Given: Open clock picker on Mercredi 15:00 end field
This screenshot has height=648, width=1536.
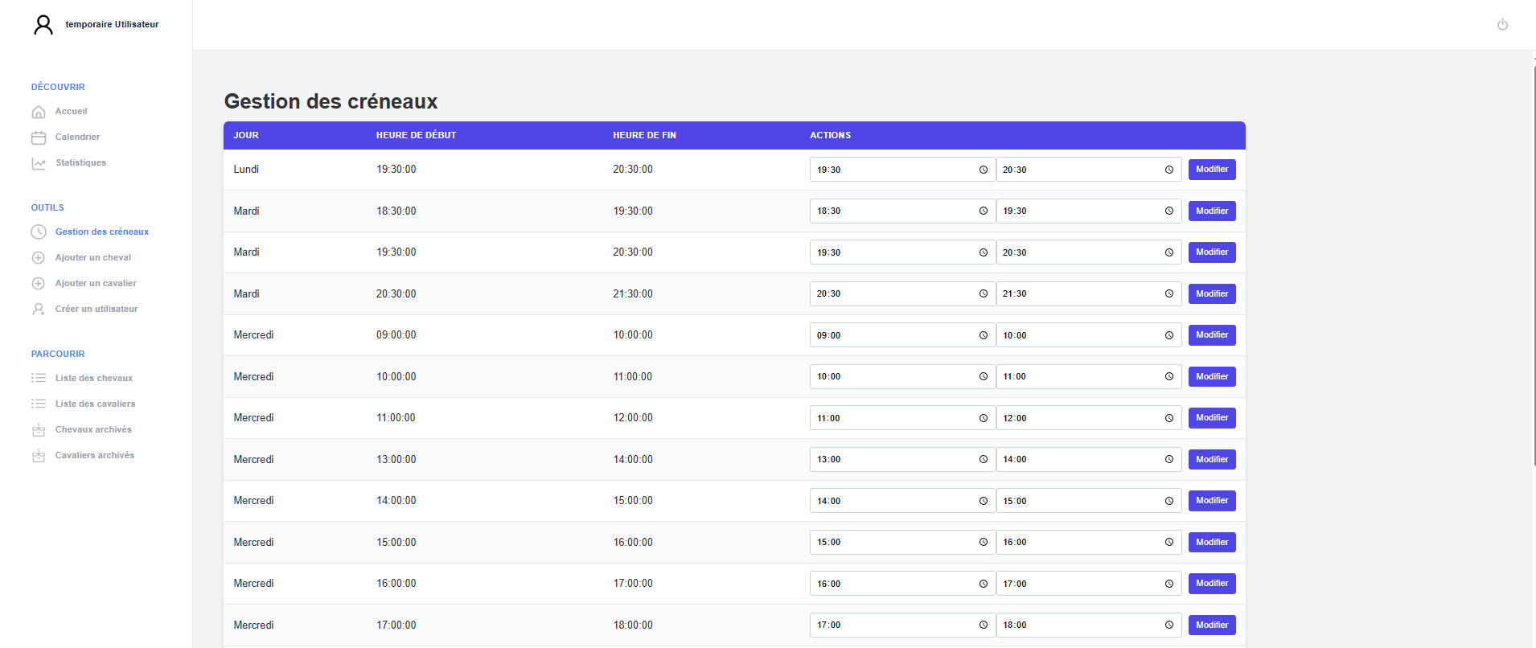Looking at the screenshot, I should [x=1169, y=501].
